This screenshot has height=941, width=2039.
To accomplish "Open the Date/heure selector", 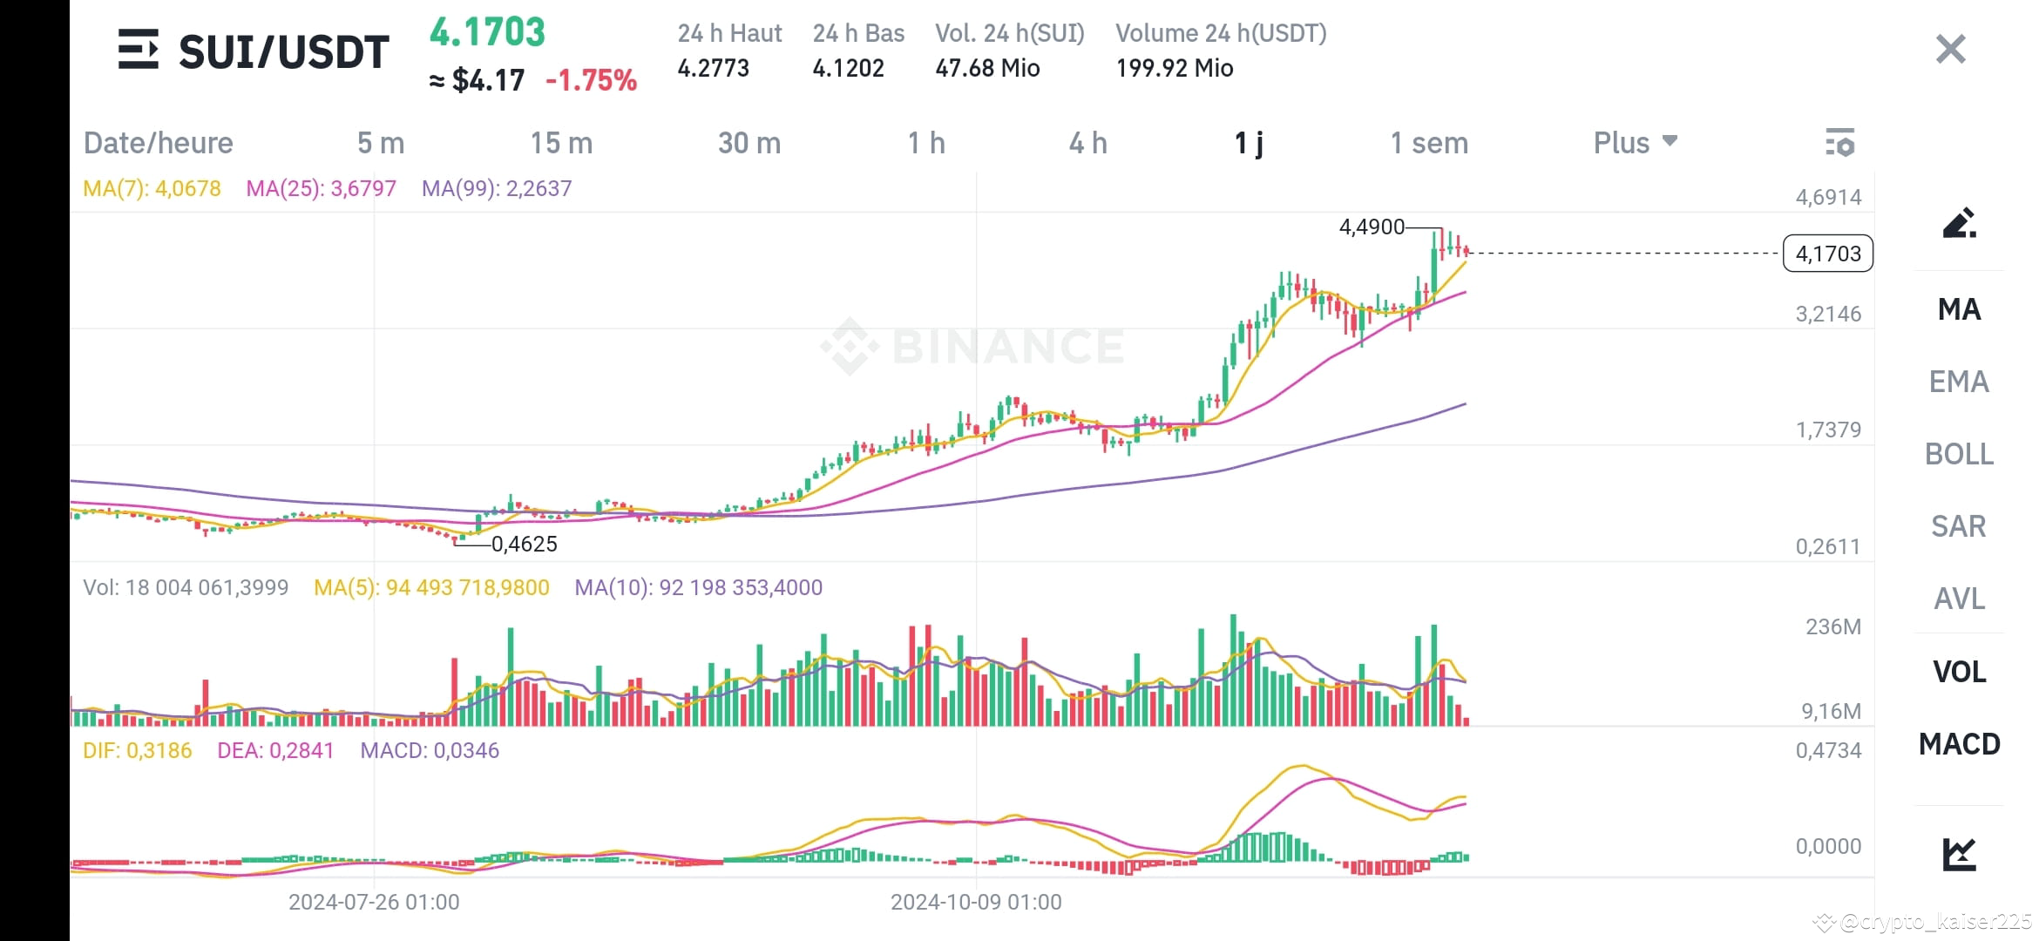I will [159, 142].
